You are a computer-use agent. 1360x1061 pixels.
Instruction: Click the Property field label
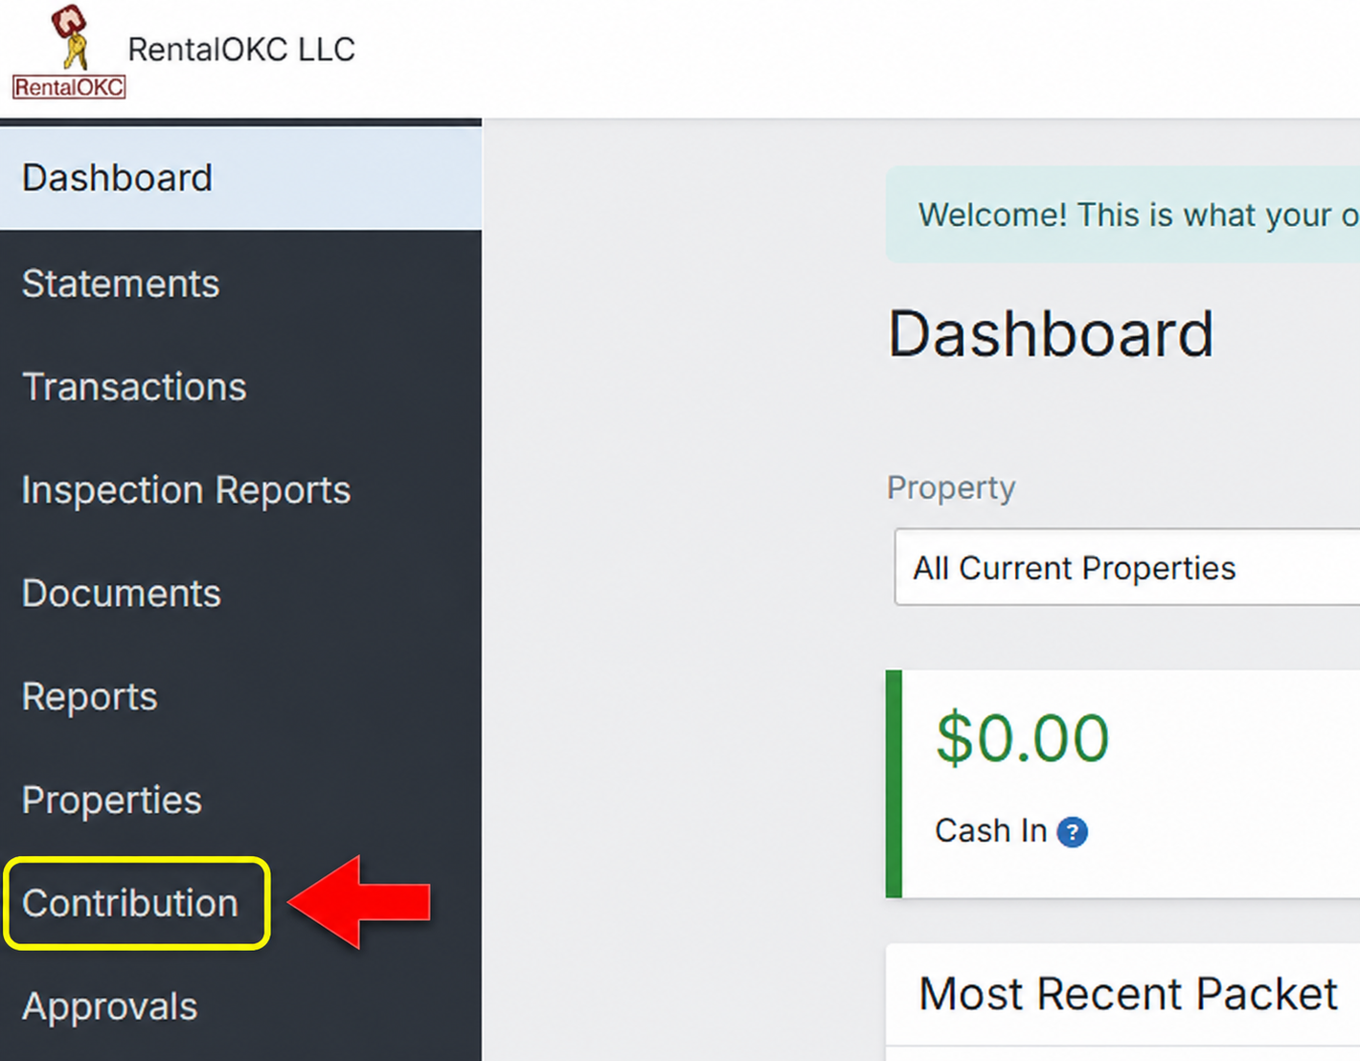[951, 487]
